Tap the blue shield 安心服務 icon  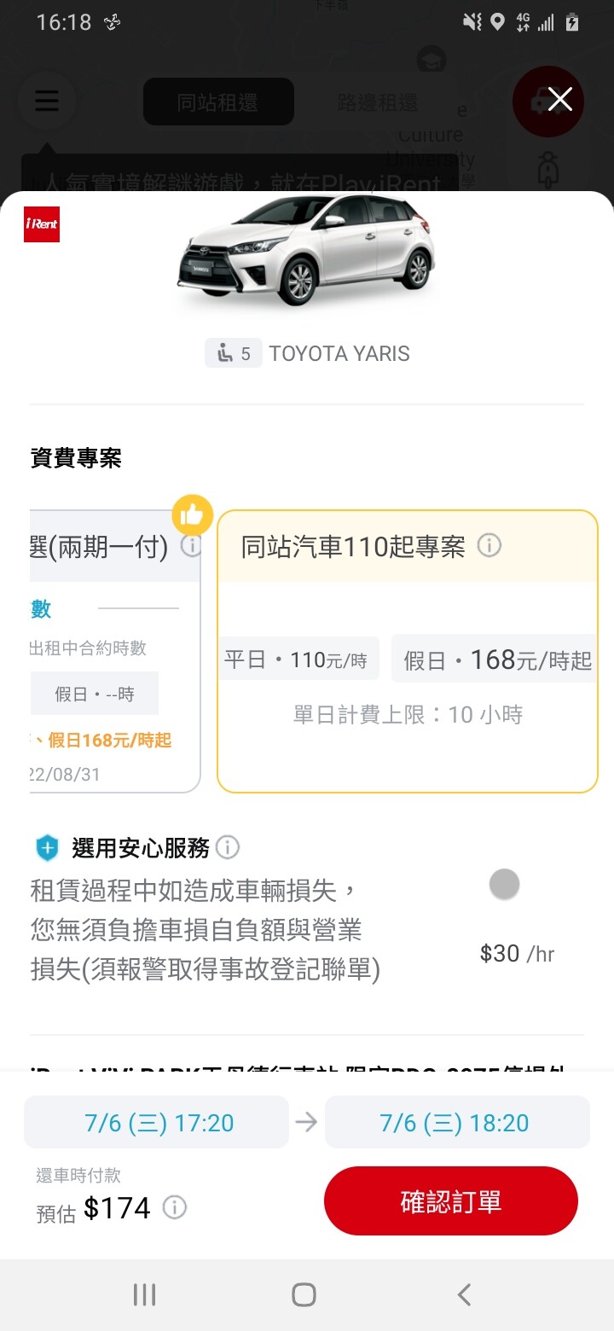coord(47,848)
